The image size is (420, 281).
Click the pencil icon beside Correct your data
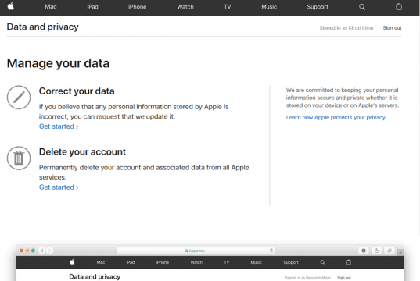click(x=19, y=98)
